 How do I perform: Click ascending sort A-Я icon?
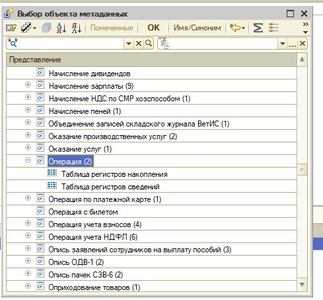pyautogui.click(x=61, y=28)
